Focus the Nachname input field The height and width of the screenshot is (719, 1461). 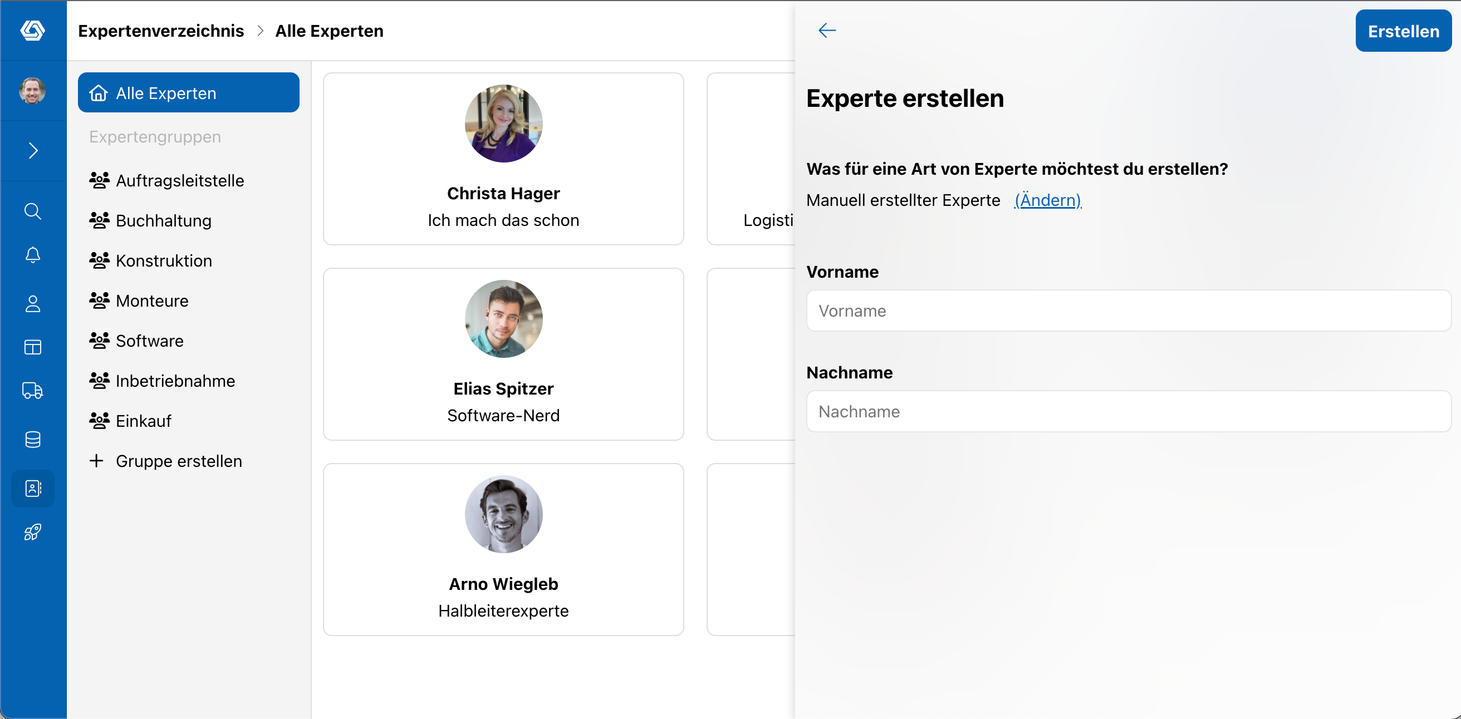(x=1128, y=412)
